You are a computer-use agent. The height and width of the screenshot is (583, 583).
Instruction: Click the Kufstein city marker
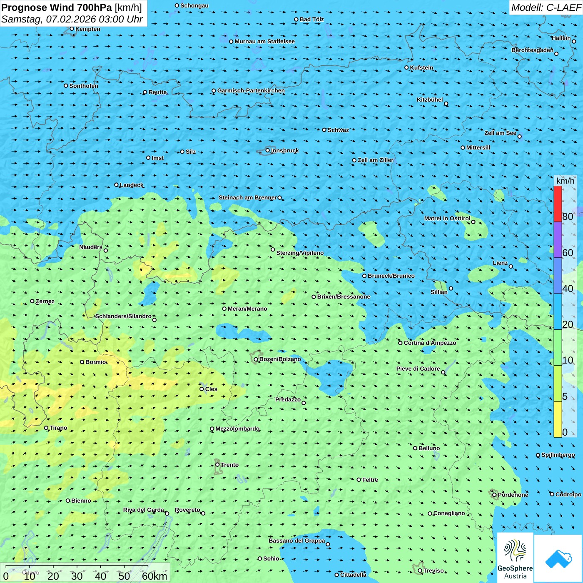click(407, 67)
